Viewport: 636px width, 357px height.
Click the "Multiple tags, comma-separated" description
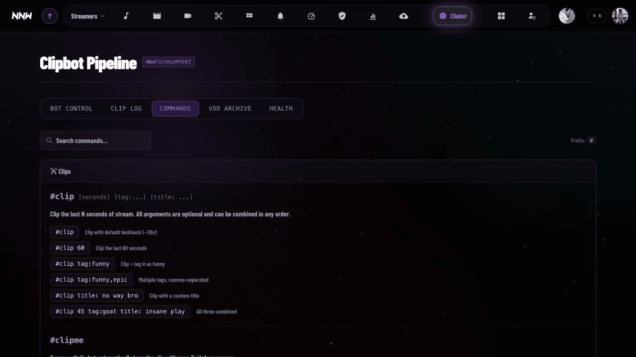[x=174, y=280]
